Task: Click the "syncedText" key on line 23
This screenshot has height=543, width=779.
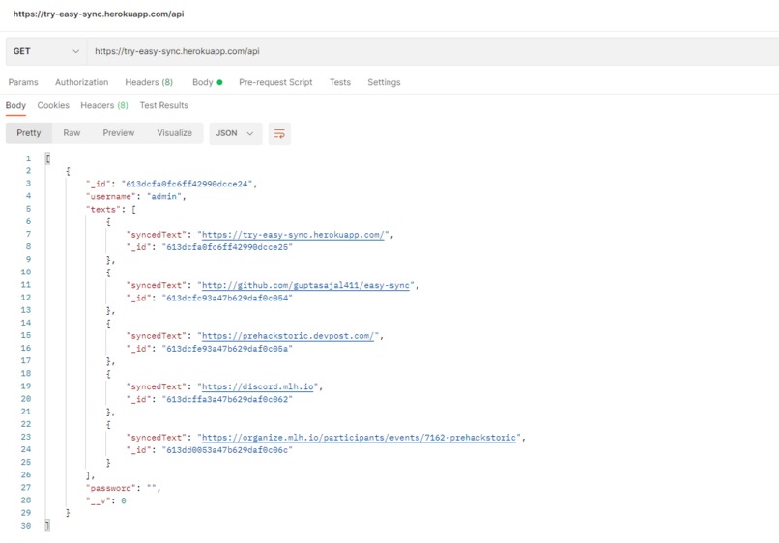Action: pyautogui.click(x=156, y=437)
